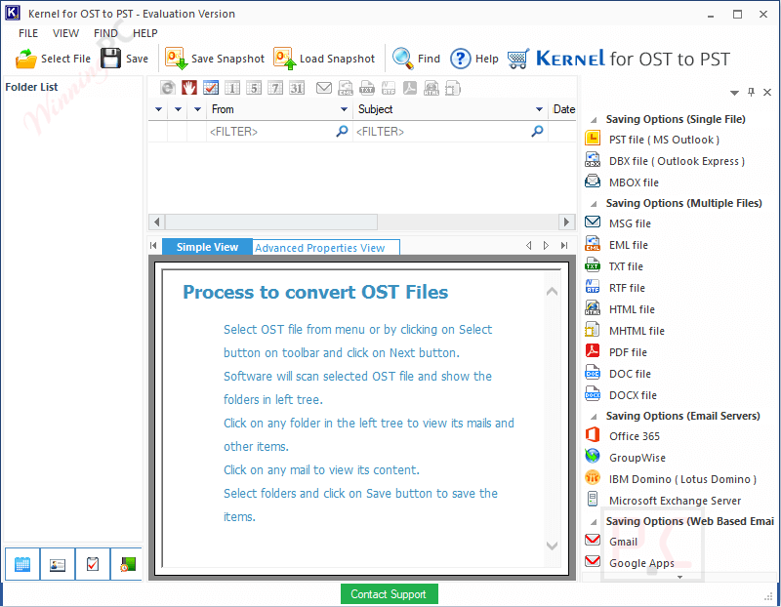The width and height of the screenshot is (781, 607).
Task: Collapse Saving Options (Web Based Email) section
Action: 594,522
